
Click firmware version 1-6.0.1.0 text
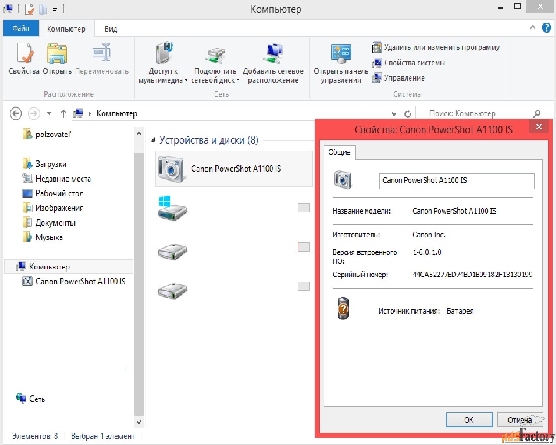point(427,252)
